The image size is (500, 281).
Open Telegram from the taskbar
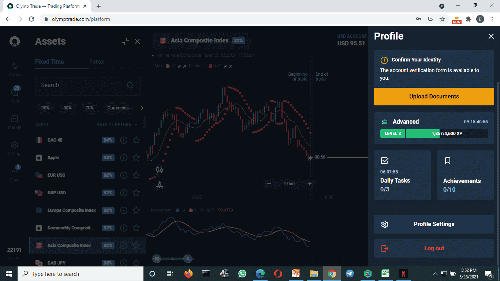click(x=350, y=274)
